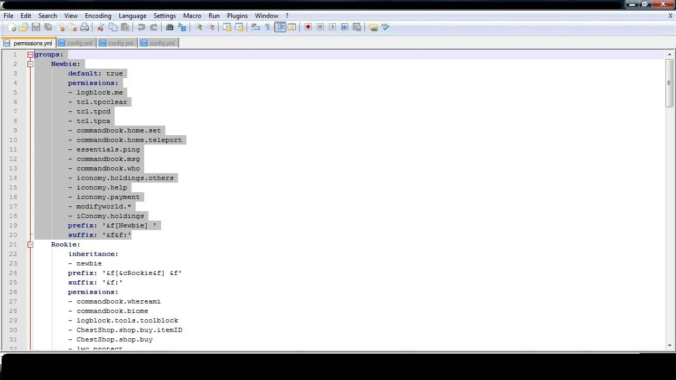Click the line number 21 in margin
The image size is (676, 380).
coord(13,244)
